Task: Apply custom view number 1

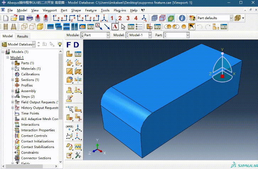Action: pos(112,18)
